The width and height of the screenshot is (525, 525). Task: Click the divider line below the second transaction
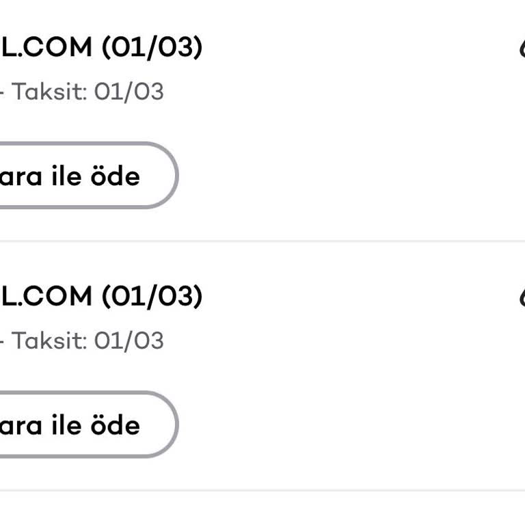tap(262, 489)
